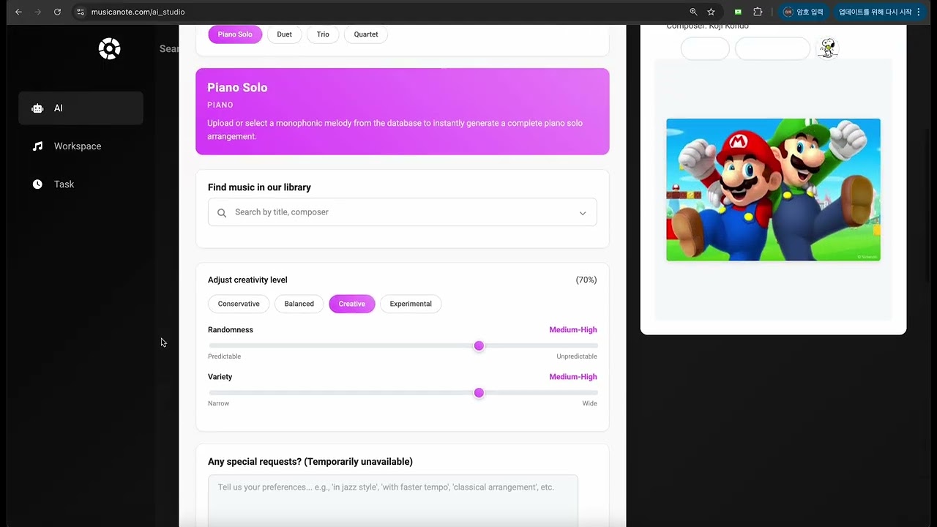937x527 pixels.
Task: Bookmark this page with the star icon
Action: click(711, 12)
